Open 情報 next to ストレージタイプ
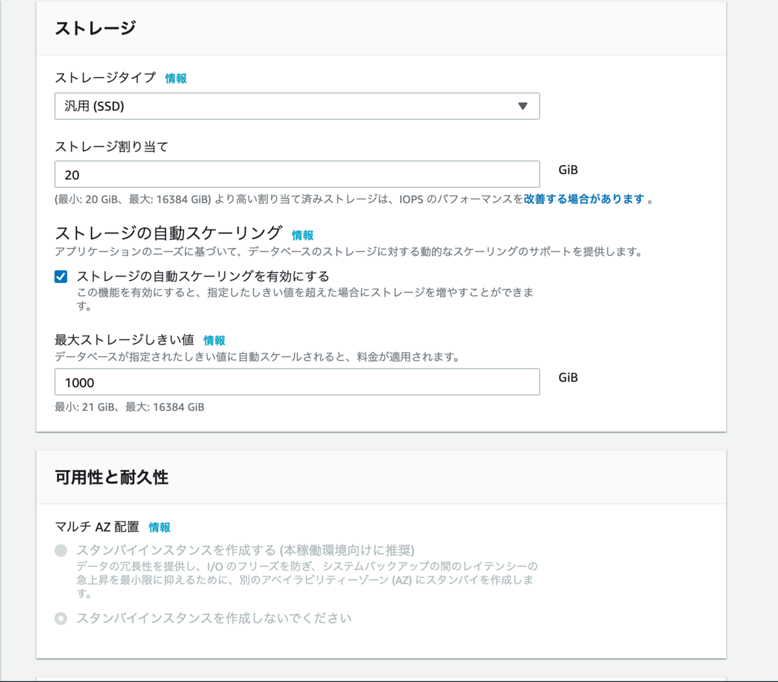 click(176, 78)
